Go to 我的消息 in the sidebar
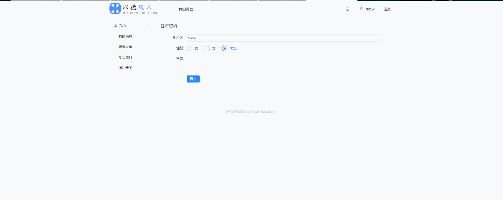Viewport: 503px width, 200px height. coord(125,36)
